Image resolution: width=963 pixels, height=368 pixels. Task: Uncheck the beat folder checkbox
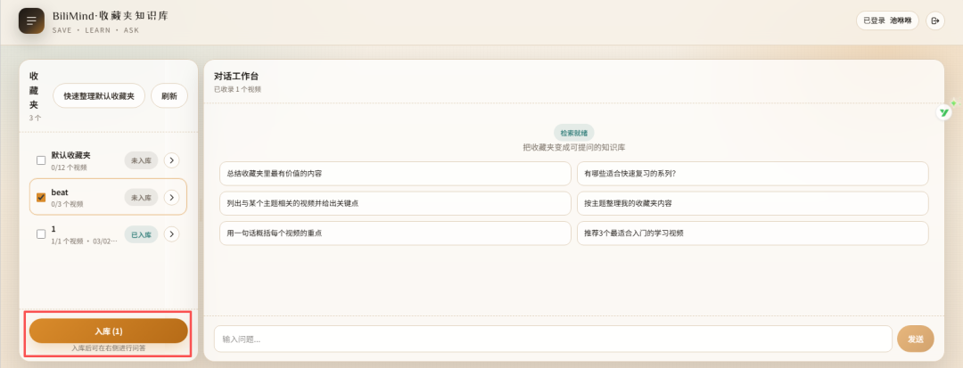41,198
